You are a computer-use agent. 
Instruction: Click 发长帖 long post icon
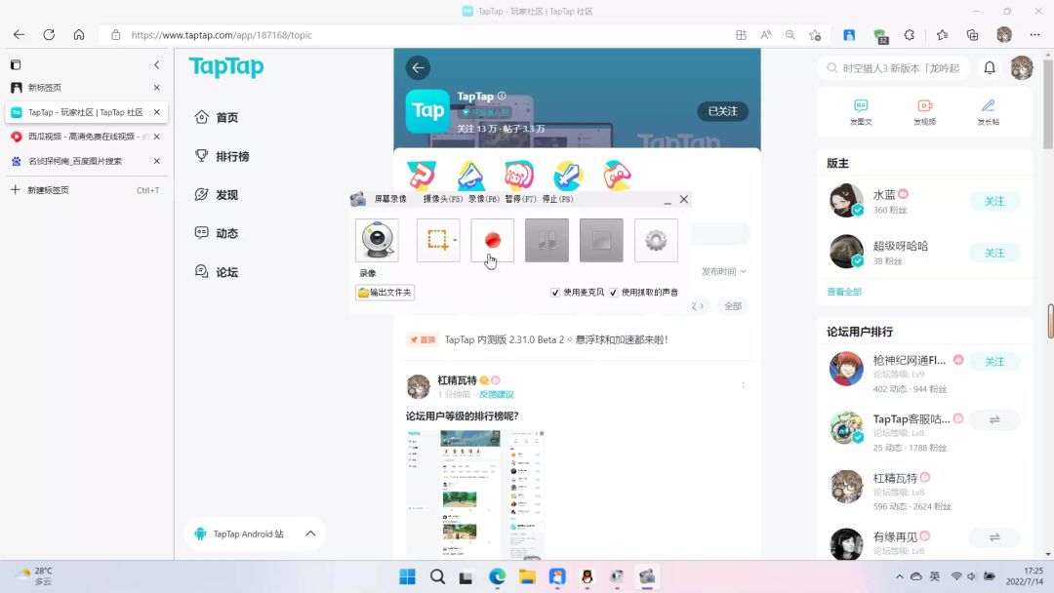click(988, 112)
